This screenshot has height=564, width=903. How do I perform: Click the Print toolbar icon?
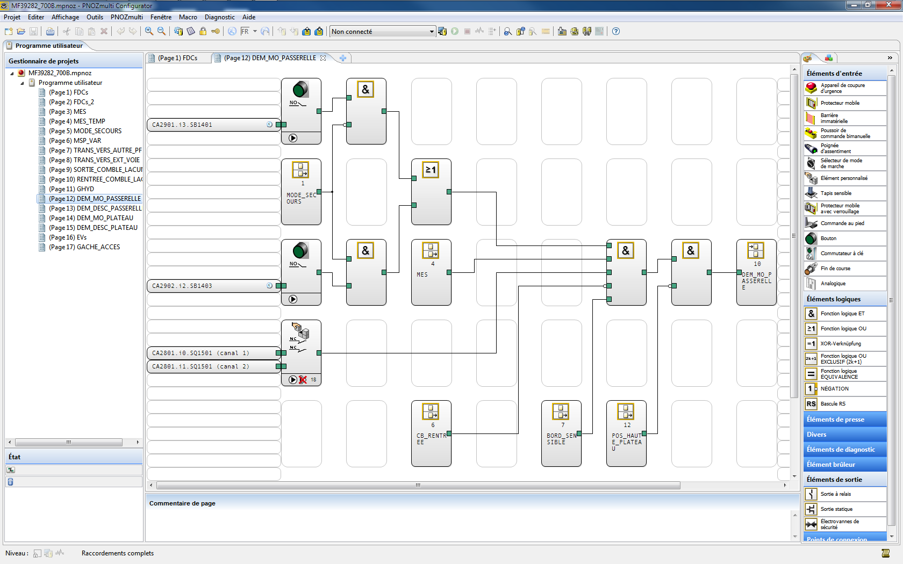coord(50,31)
